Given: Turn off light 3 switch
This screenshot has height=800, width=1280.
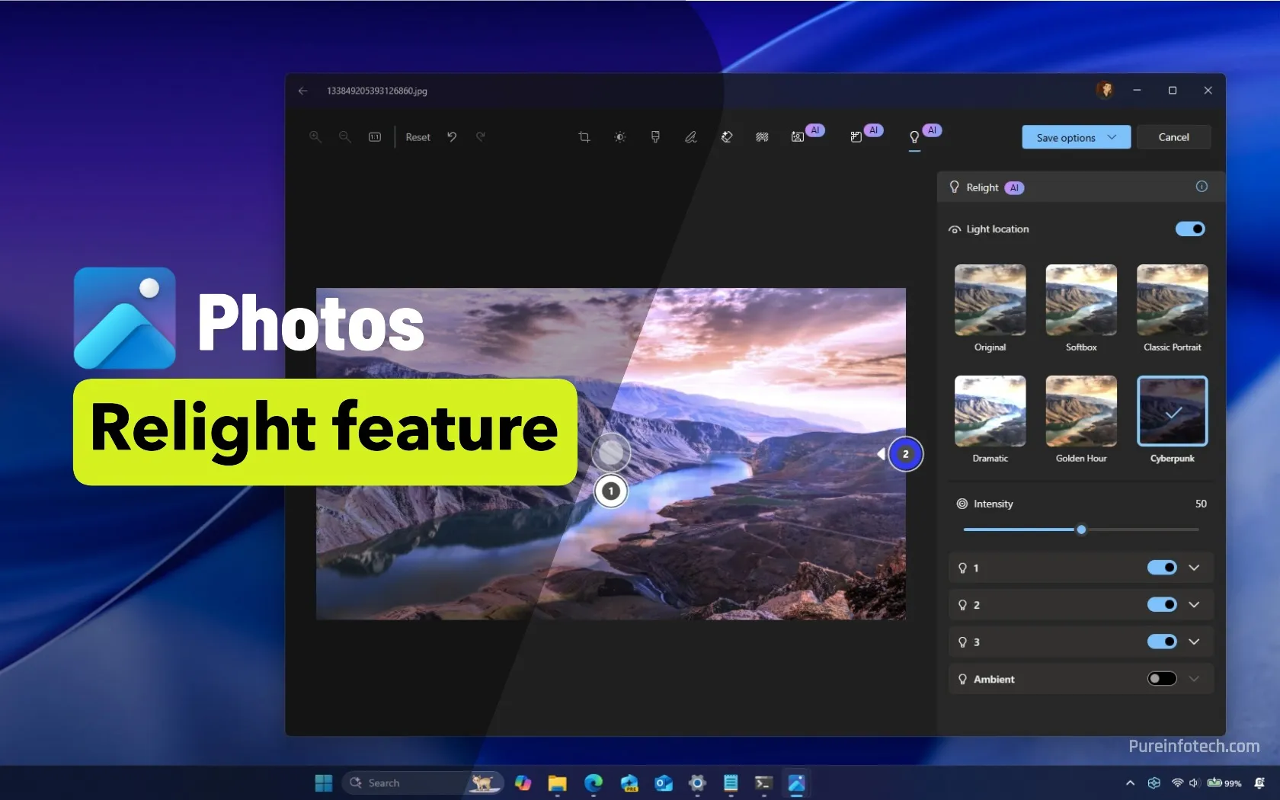Looking at the screenshot, I should tap(1162, 642).
